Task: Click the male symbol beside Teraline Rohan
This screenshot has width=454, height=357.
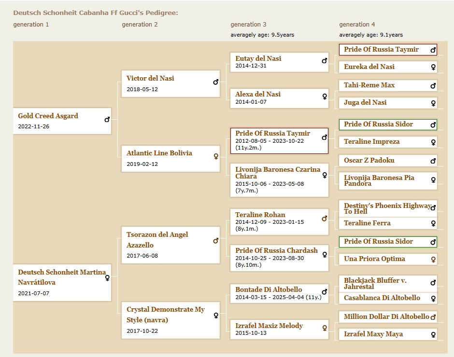Action: coord(325,219)
